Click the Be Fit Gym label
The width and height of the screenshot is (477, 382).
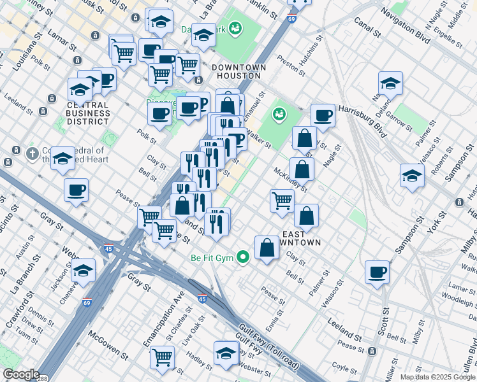pyautogui.click(x=212, y=258)
